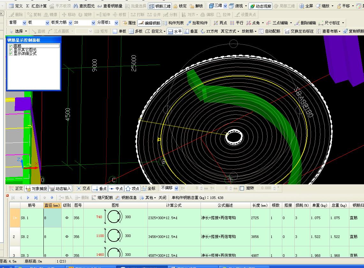Screen dimensions: 364x268
Task: Enable the 旋转 (rotate) checkbox
Action: pos(242,188)
